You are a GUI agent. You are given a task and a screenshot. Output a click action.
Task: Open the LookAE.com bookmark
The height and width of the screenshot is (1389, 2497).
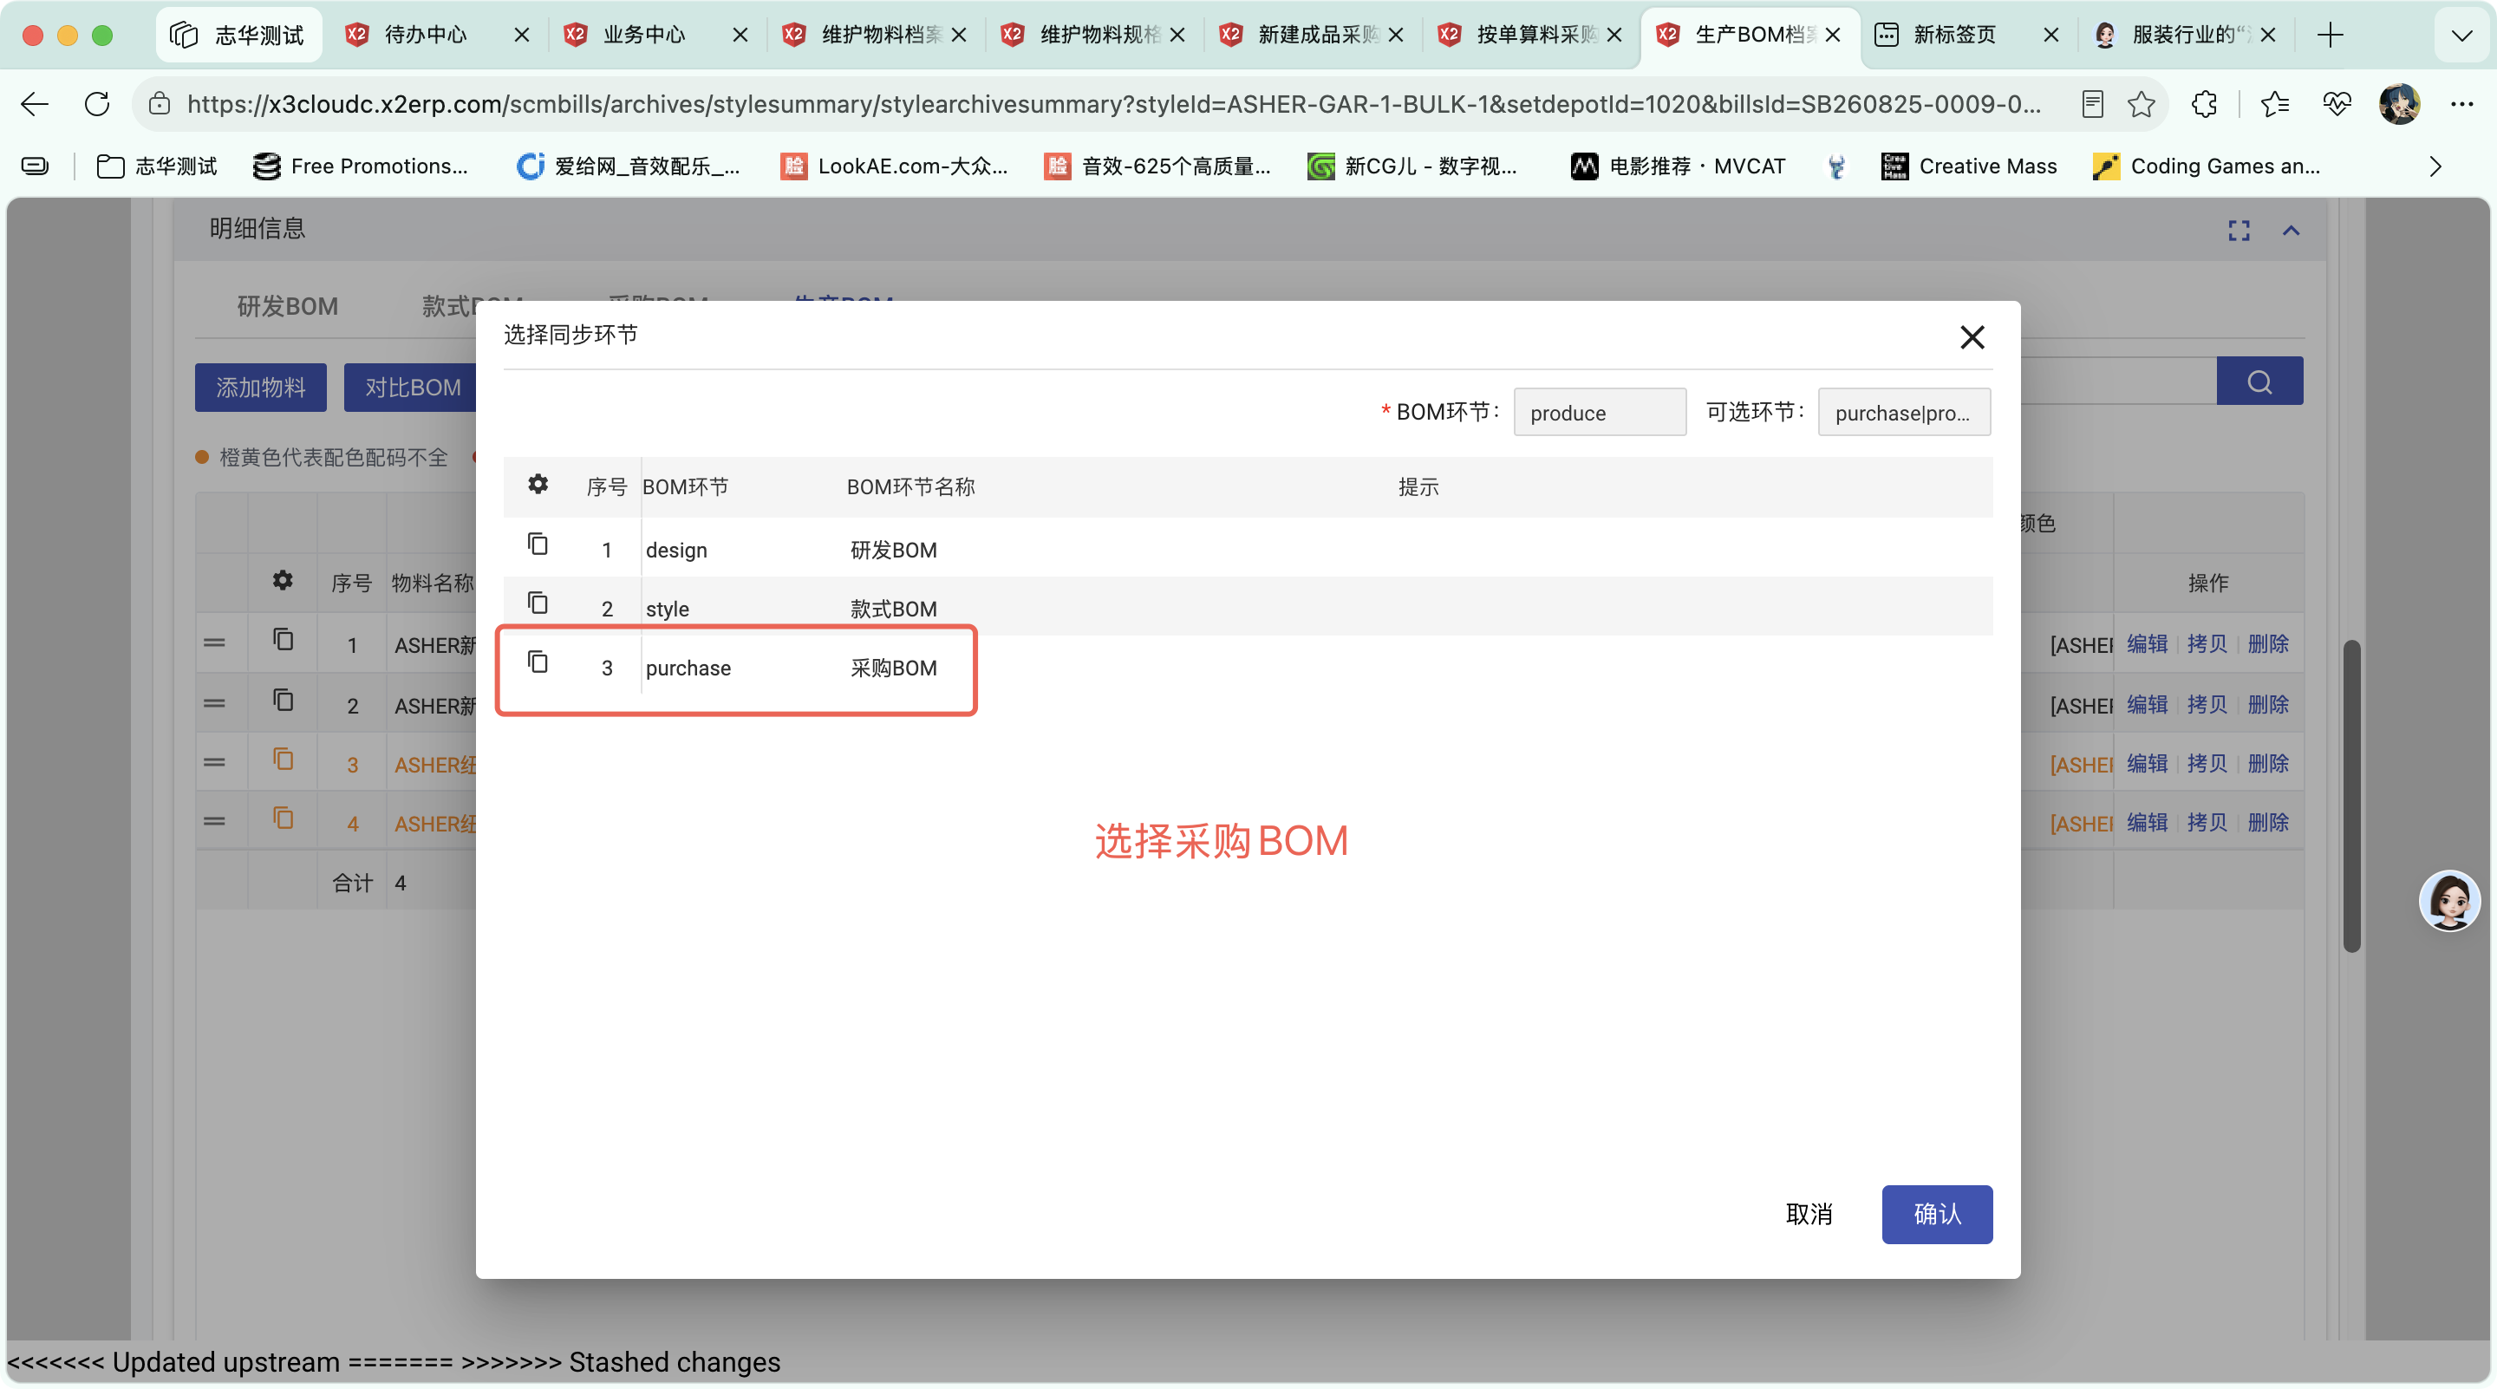[x=894, y=166]
